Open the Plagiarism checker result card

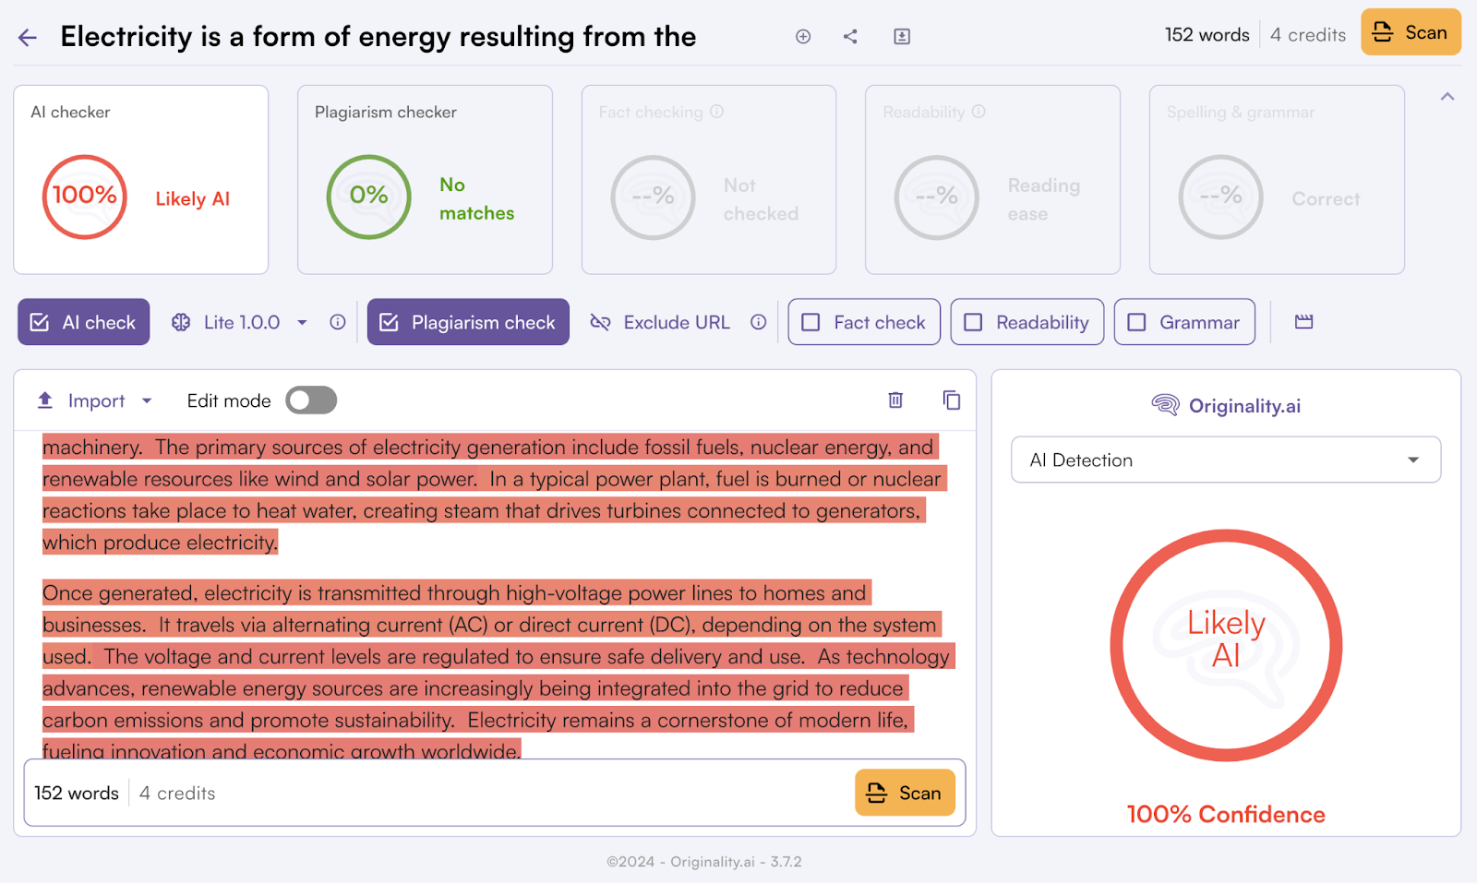(x=425, y=180)
